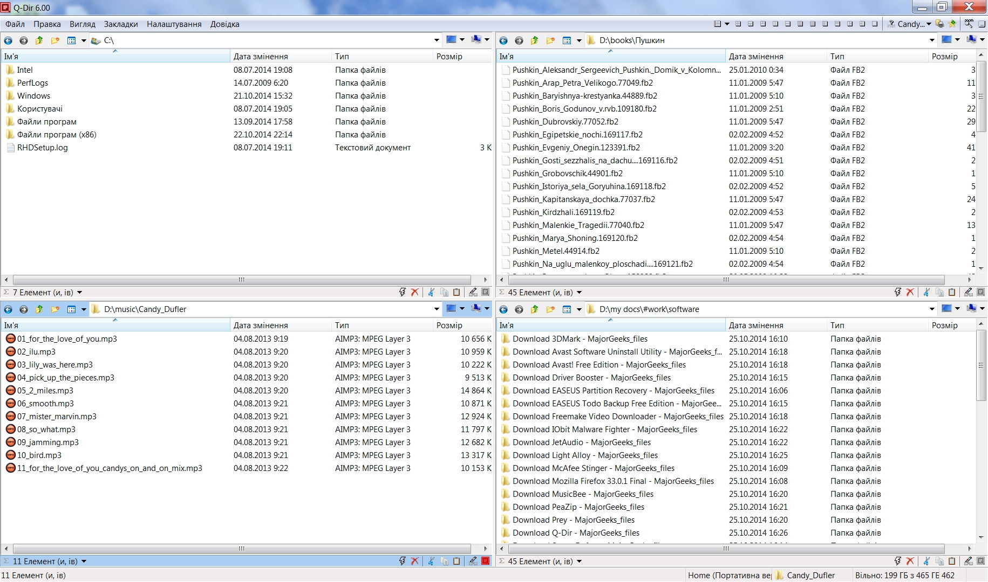Click lightning icon in Пушкин pane status bar
The height and width of the screenshot is (582, 988).
(x=897, y=292)
